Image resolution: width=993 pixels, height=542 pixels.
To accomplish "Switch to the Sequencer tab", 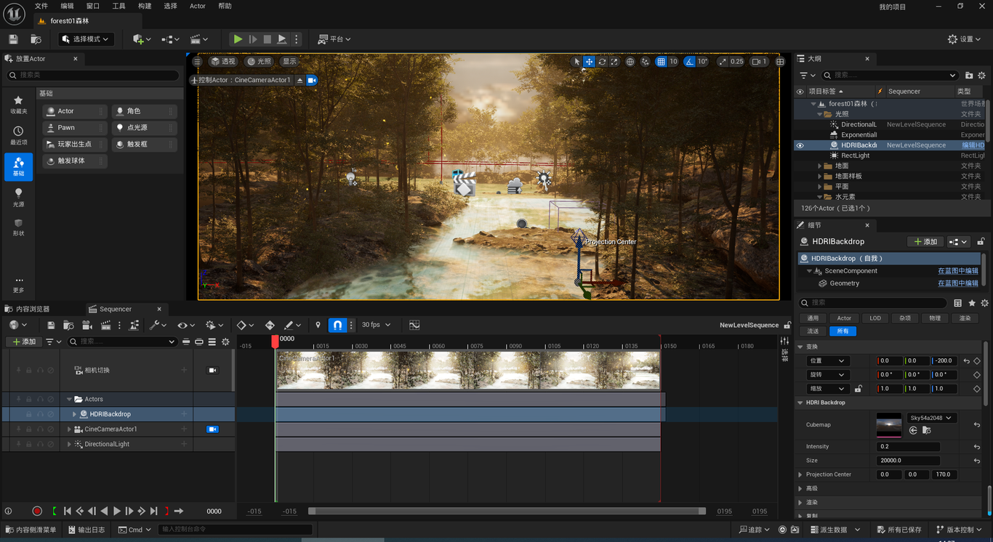I will 116,309.
